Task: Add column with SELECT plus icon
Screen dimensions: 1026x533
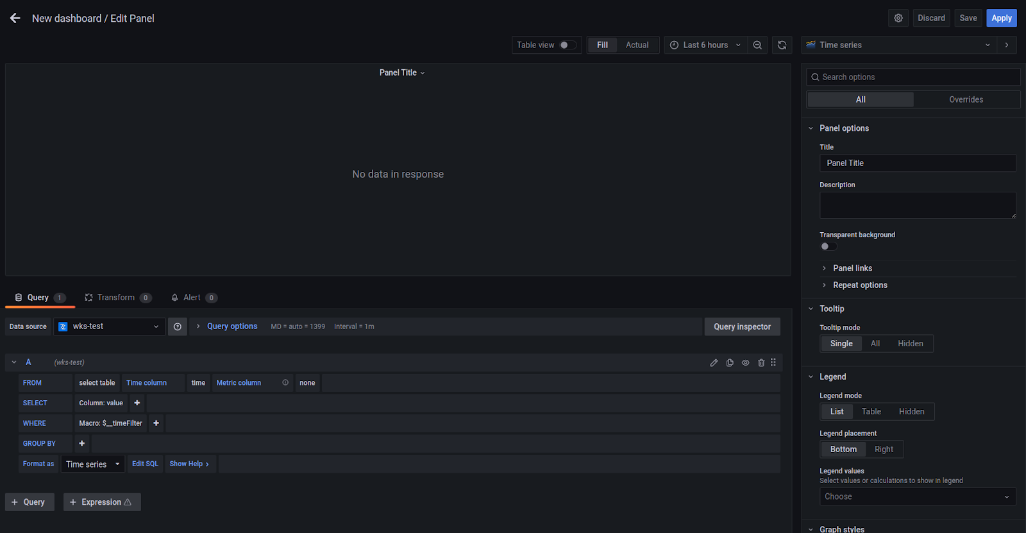Action: click(137, 403)
